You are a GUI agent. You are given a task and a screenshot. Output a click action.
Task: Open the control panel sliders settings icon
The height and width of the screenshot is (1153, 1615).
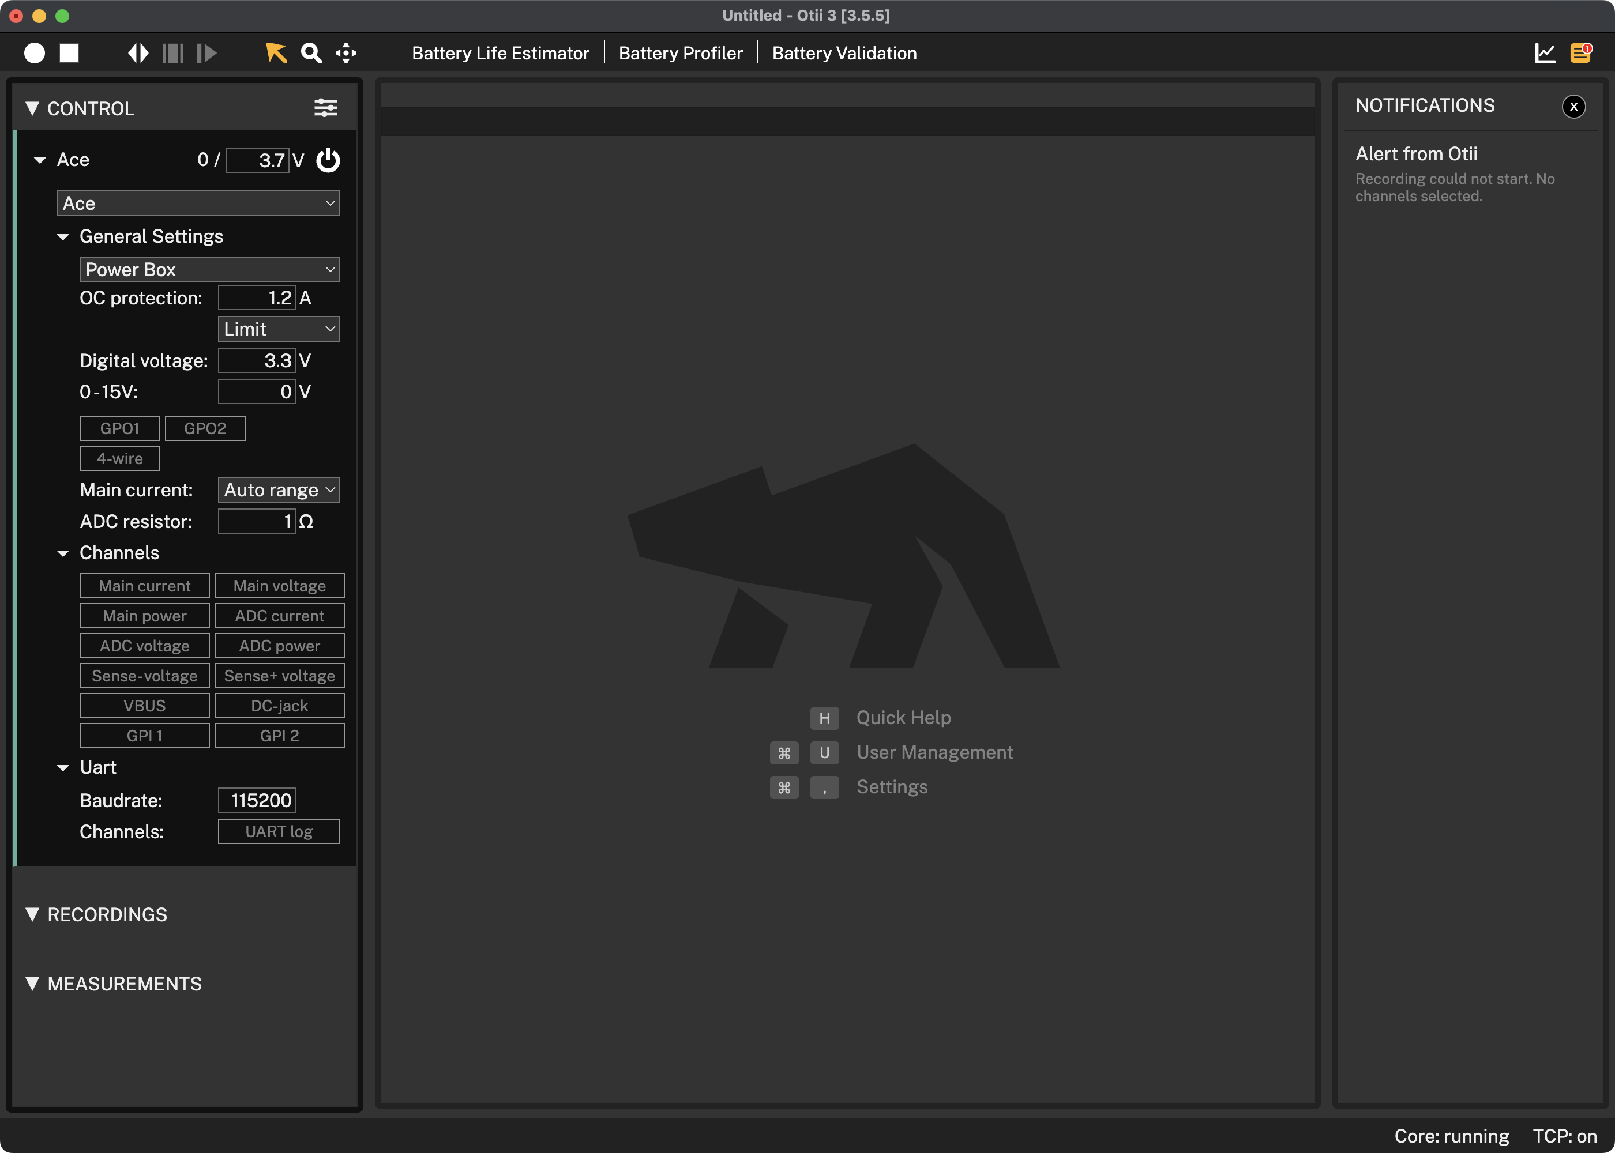click(326, 108)
